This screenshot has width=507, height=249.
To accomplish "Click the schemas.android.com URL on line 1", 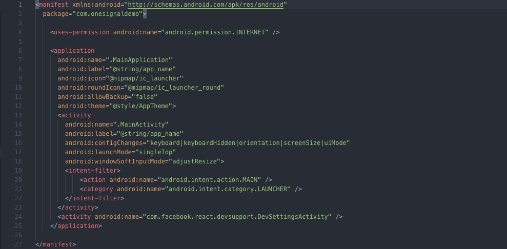I will pyautogui.click(x=206, y=5).
